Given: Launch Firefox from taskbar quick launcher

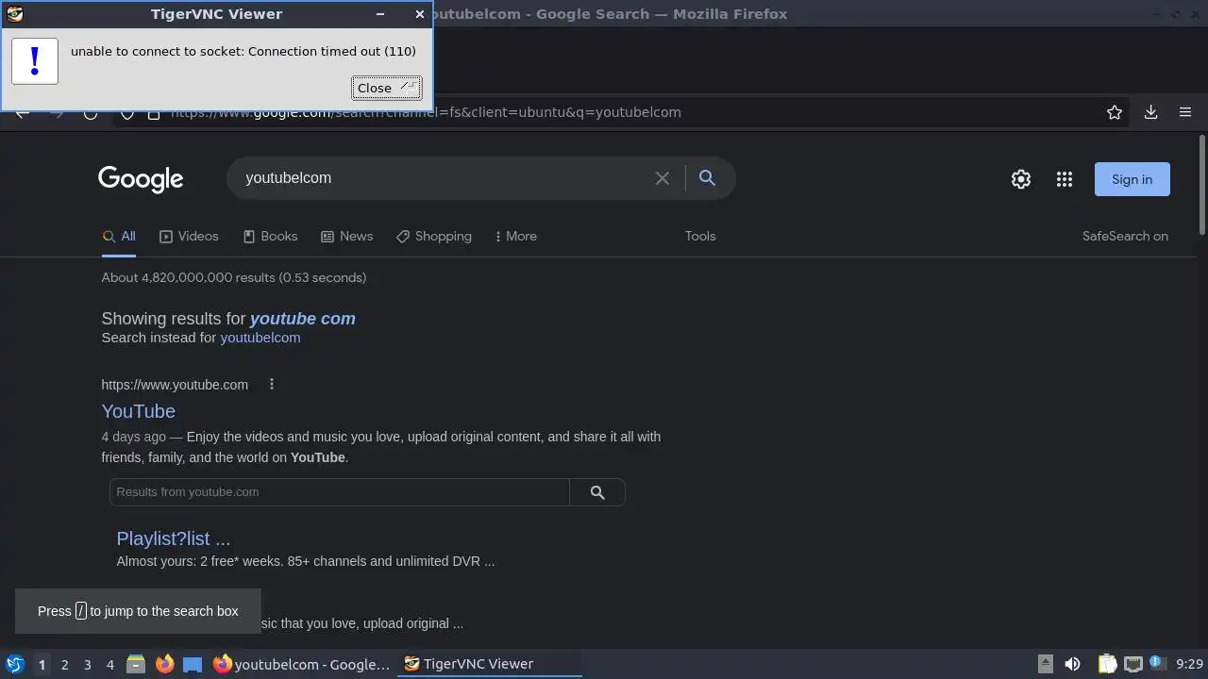Looking at the screenshot, I should tap(164, 664).
